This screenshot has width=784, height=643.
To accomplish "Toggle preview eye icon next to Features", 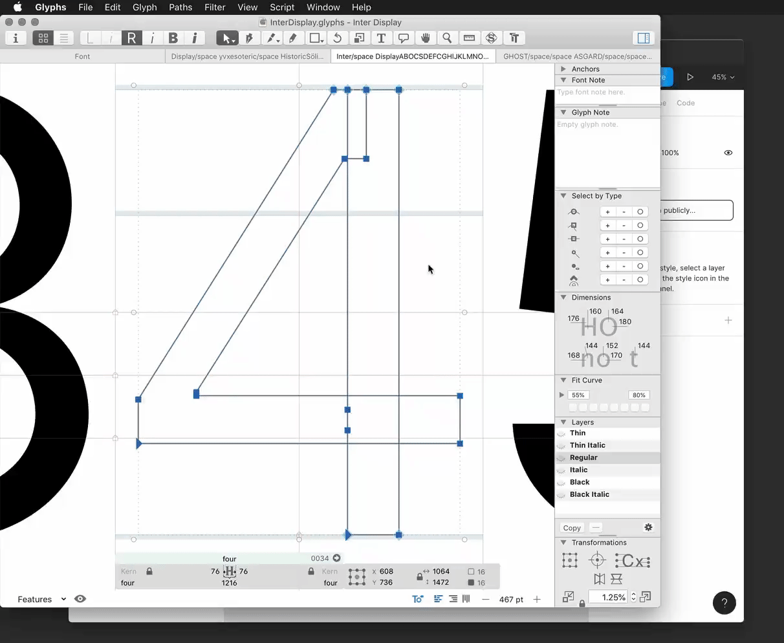I will [80, 599].
